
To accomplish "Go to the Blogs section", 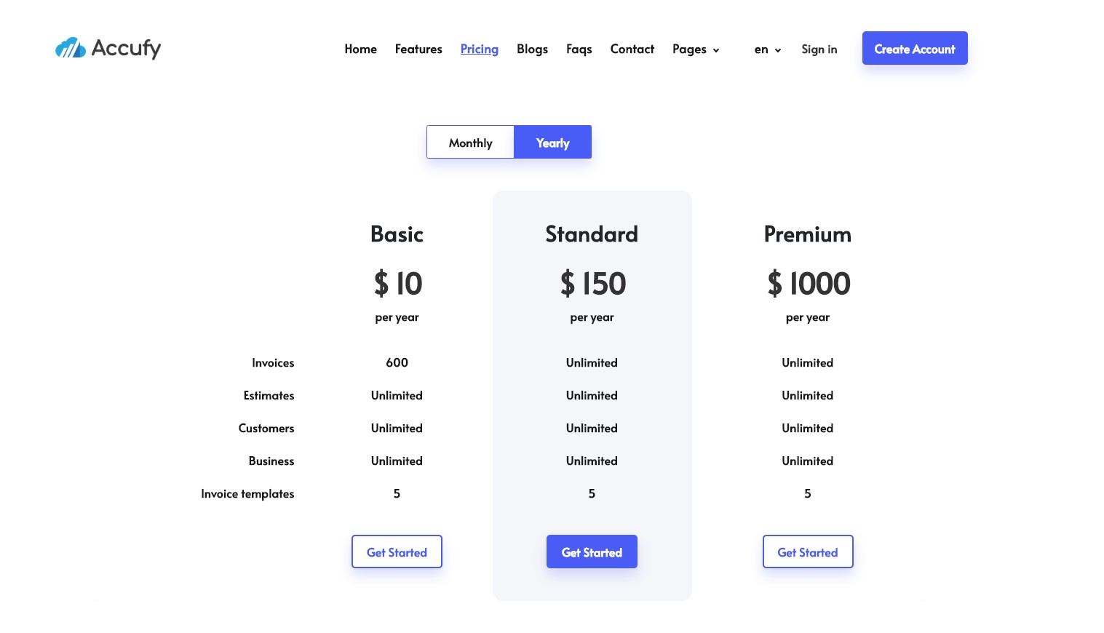I will (x=532, y=49).
